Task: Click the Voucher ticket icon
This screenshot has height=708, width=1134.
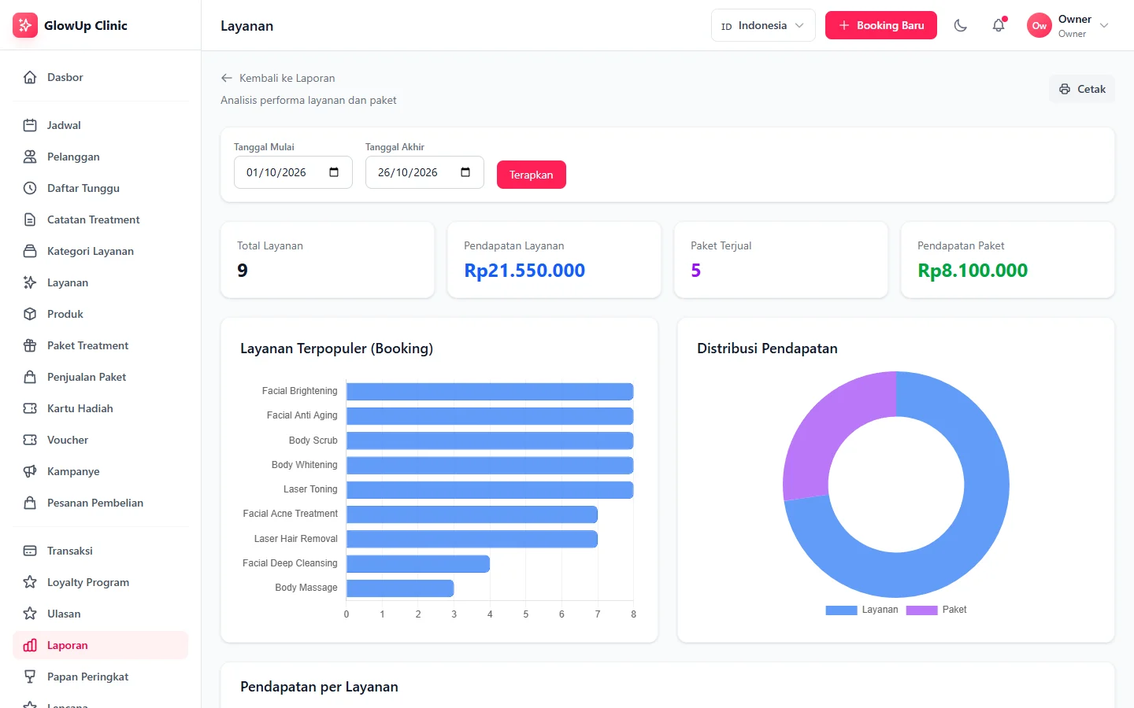Action: [30, 440]
